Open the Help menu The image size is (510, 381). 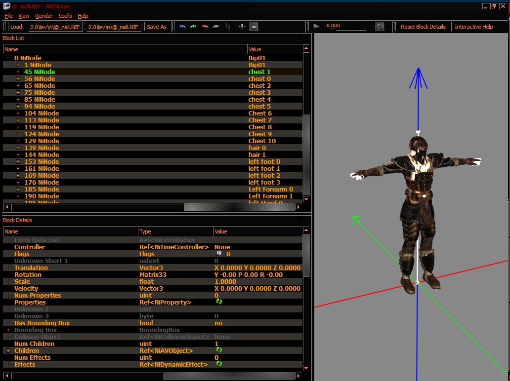tap(83, 16)
